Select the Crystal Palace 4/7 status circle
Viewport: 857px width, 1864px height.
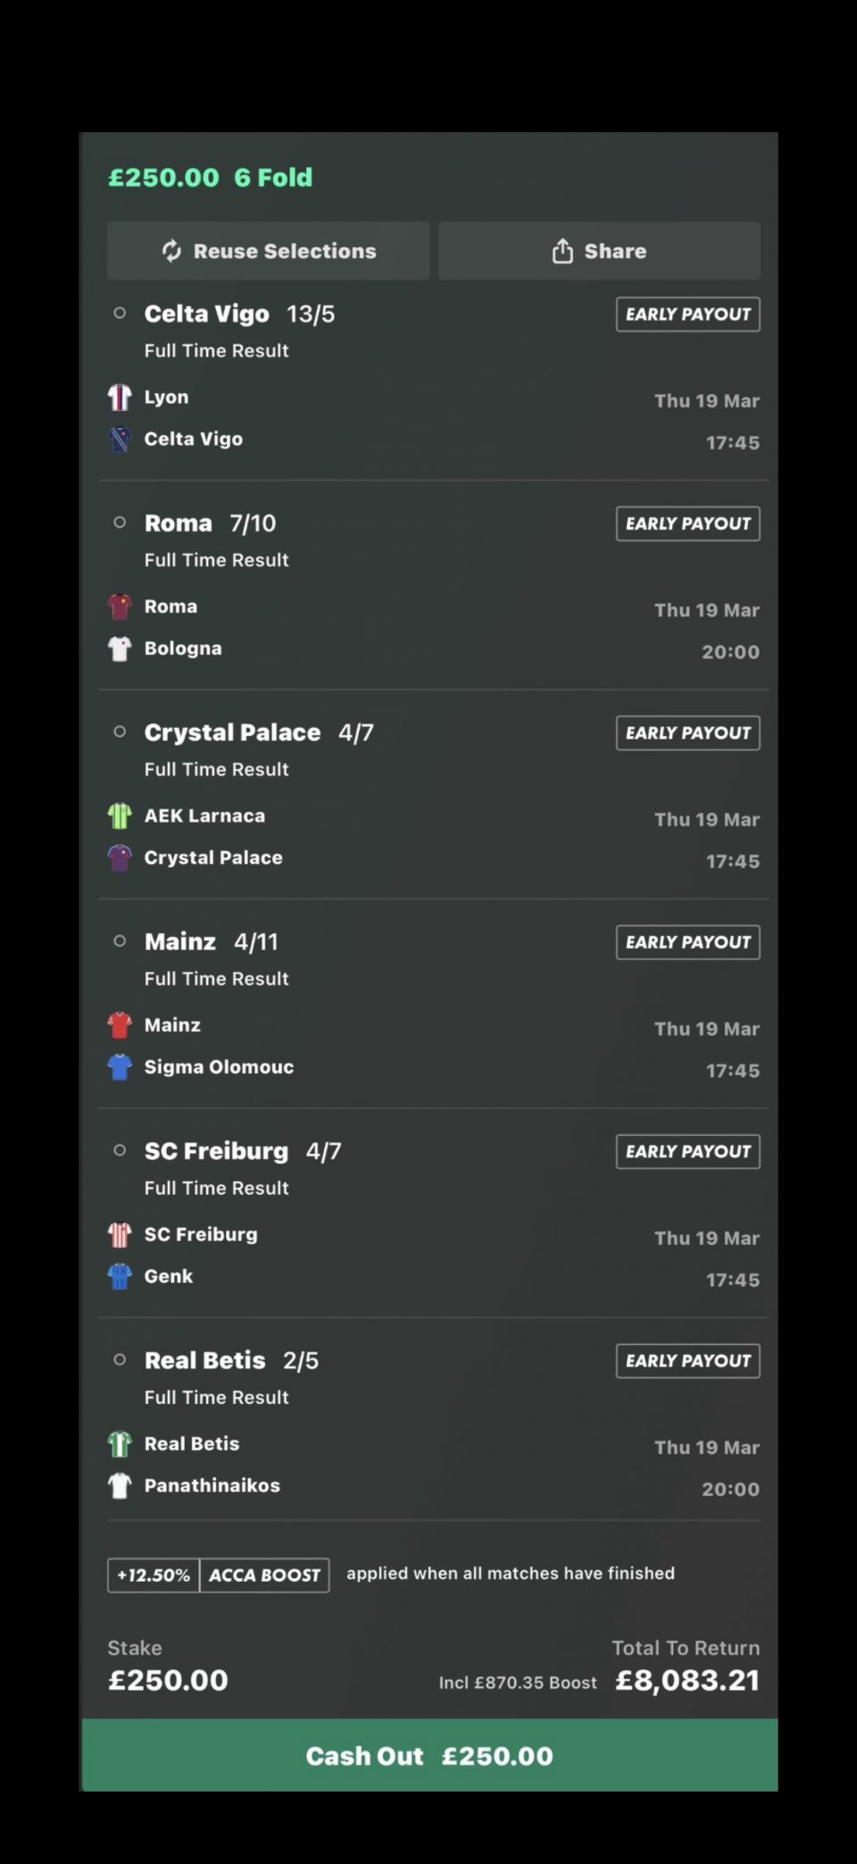[120, 731]
